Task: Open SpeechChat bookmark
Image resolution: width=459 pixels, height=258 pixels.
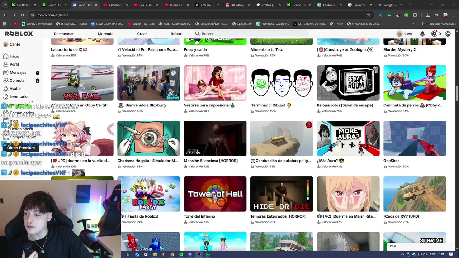Action: [242, 24]
